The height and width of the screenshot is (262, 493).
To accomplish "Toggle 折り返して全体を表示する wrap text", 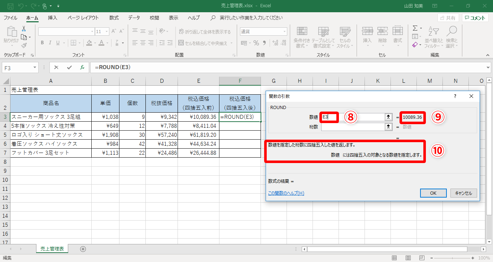I will [x=205, y=32].
